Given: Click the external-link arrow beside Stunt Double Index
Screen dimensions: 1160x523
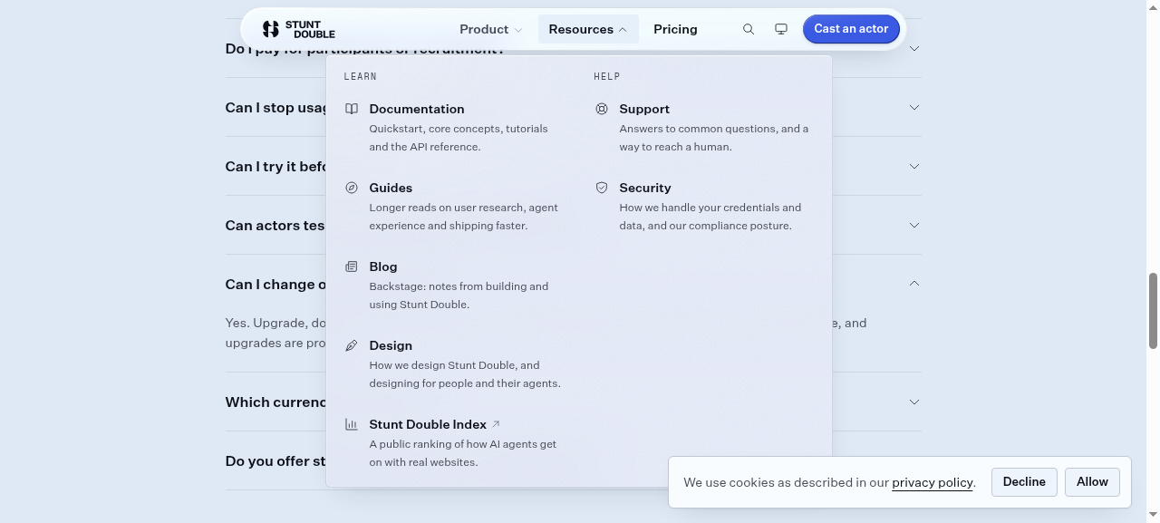Looking at the screenshot, I should pyautogui.click(x=496, y=424).
